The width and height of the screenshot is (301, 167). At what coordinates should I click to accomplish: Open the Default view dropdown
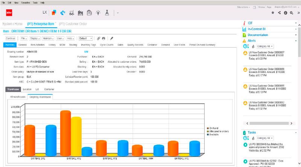point(85,38)
